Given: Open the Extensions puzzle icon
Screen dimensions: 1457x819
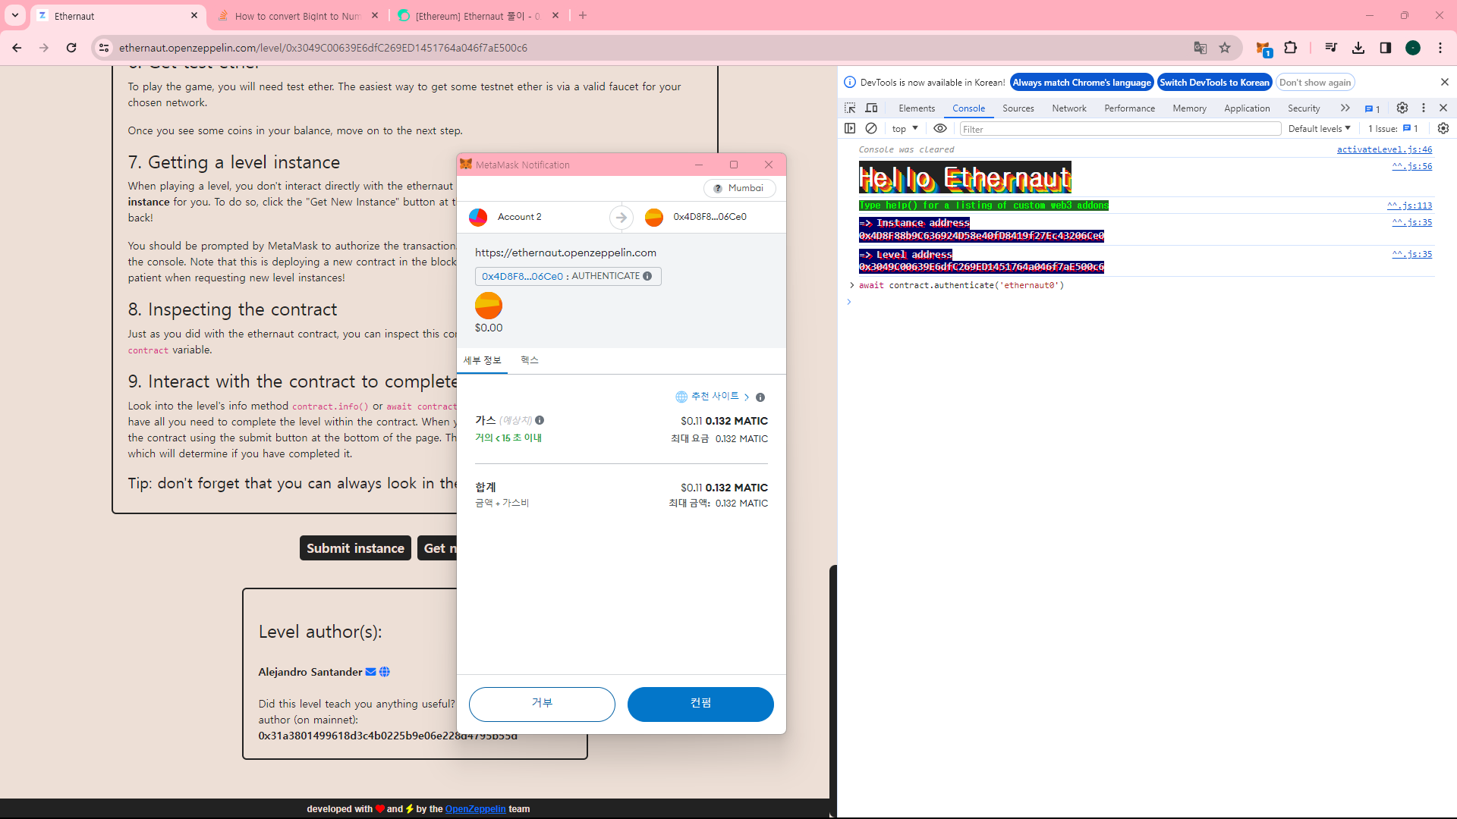Looking at the screenshot, I should click(1291, 48).
